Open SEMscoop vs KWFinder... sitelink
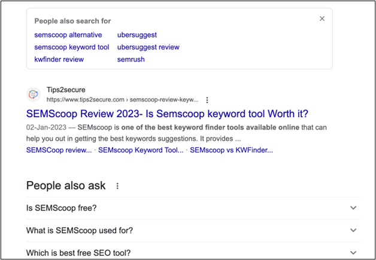The height and width of the screenshot is (260, 376). [x=231, y=151]
